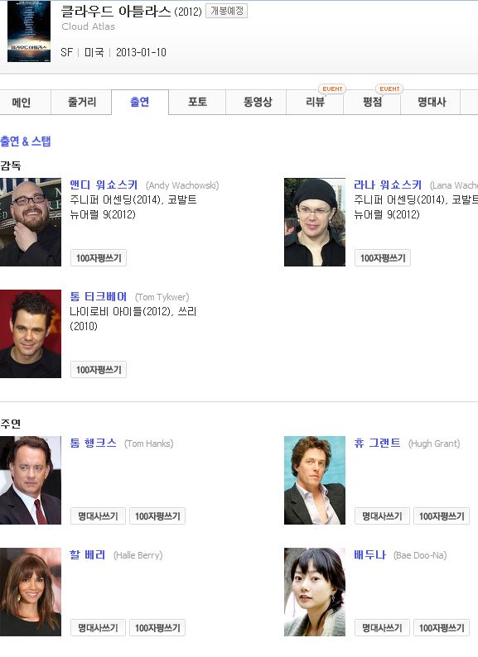Open the 메인 tab
This screenshot has width=478, height=657.
pos(24,102)
